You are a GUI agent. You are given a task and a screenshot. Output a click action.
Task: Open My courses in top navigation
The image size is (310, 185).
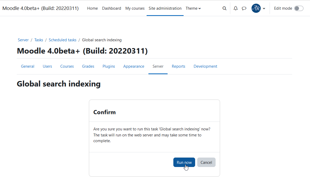pyautogui.click(x=135, y=8)
